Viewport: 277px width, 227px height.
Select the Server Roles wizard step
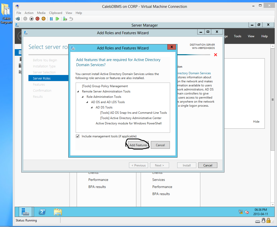tap(48, 78)
